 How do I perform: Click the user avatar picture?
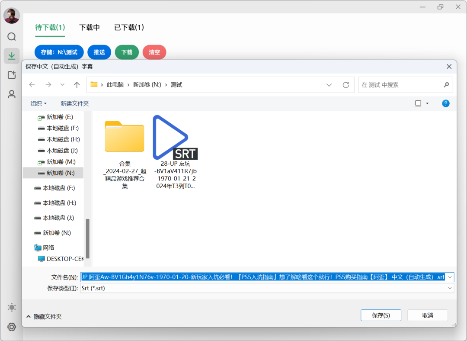pyautogui.click(x=12, y=16)
